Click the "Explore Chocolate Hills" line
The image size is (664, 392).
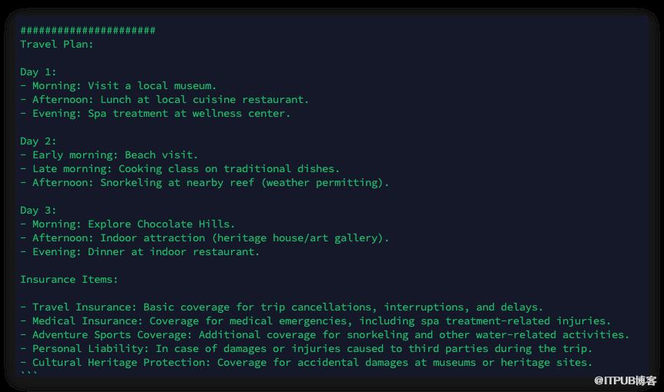[x=128, y=224]
